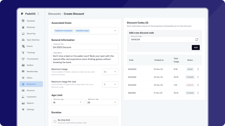Screen dimensions: 225x126
Task: Click the Status column header
Action: pos(190,60)
